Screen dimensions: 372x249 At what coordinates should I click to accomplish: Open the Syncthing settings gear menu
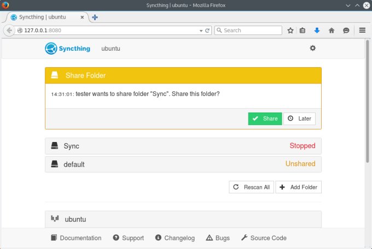point(312,48)
